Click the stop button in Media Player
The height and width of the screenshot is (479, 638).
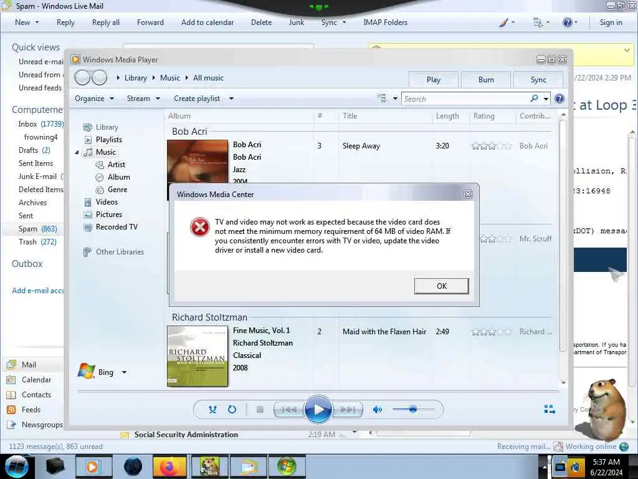point(260,409)
